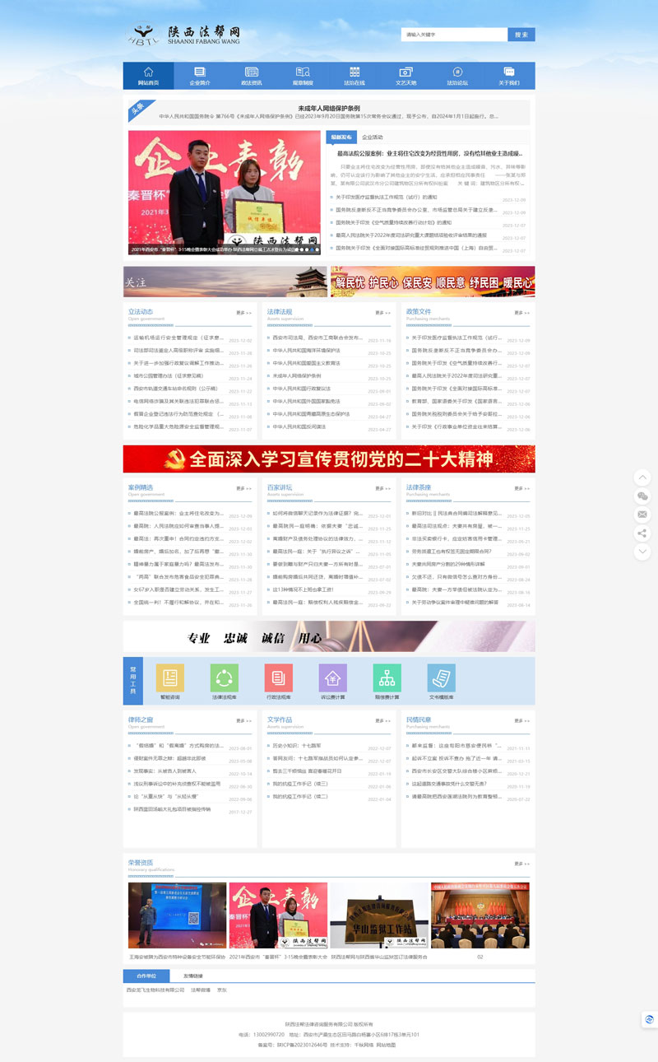The image size is (658, 1062).
Task: Click the 陕西法帮网 site logo
Action: pos(183,35)
